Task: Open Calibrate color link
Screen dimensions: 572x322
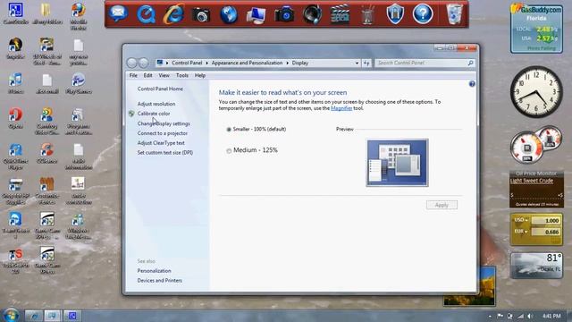Action: coord(154,114)
